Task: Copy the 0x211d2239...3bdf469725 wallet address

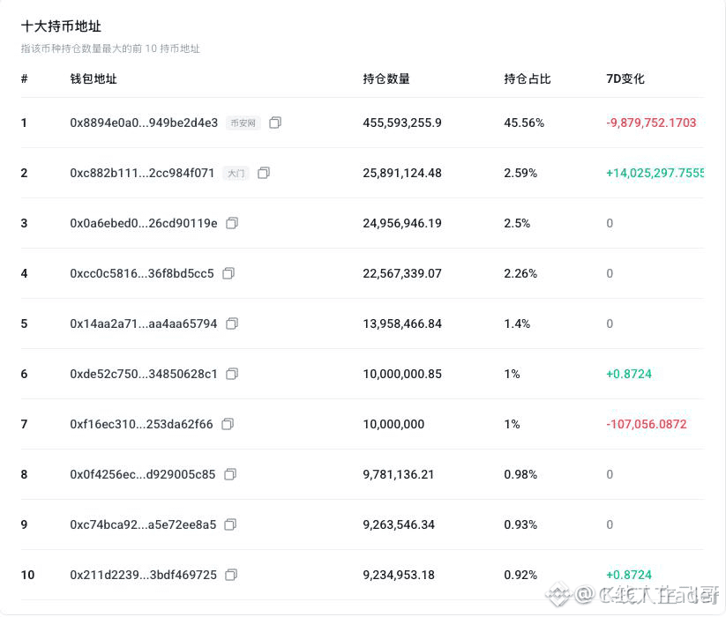Action: coord(231,575)
